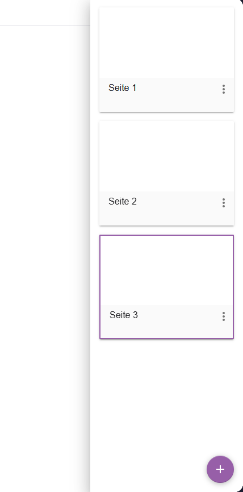
Task: Click the gray footer bar of Seite 1 card
Action: point(166,95)
